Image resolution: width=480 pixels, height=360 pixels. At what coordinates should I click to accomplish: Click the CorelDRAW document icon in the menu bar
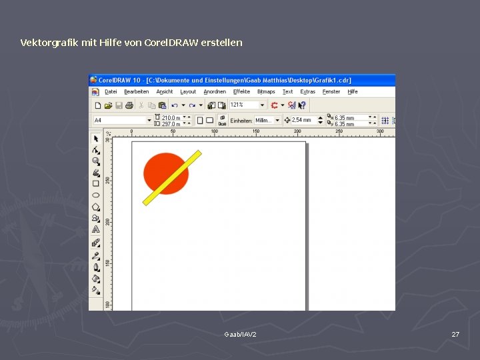pyautogui.click(x=95, y=92)
